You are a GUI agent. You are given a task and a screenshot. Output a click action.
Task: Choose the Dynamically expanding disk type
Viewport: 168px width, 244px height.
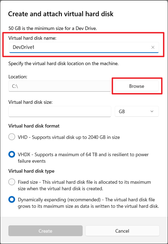(12, 199)
